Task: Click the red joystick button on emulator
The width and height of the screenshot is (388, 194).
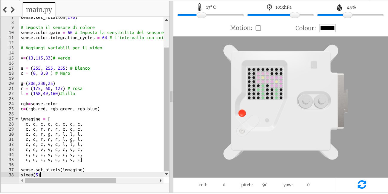Action: 242,113
